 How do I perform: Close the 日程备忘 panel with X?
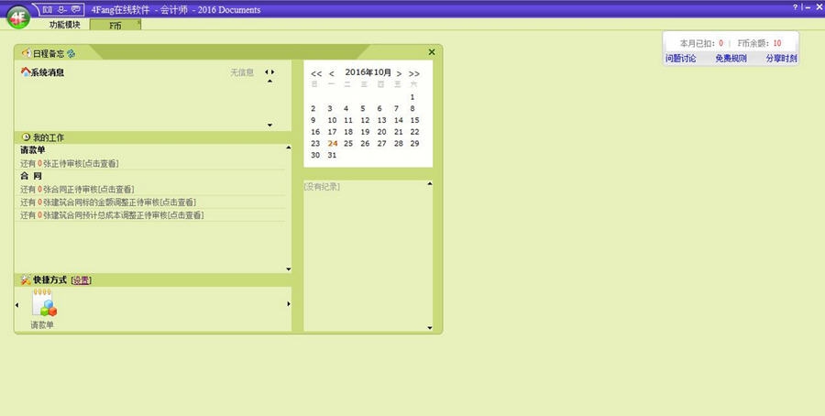click(432, 52)
